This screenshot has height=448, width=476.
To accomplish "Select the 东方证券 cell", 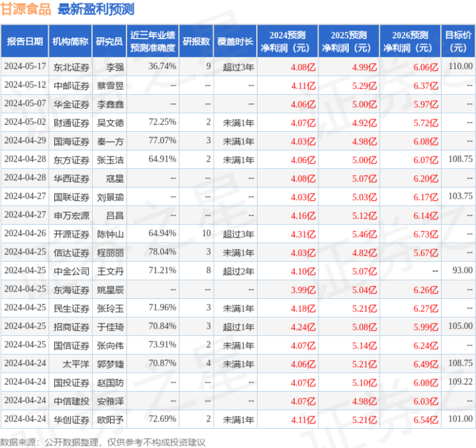I will click(71, 160).
